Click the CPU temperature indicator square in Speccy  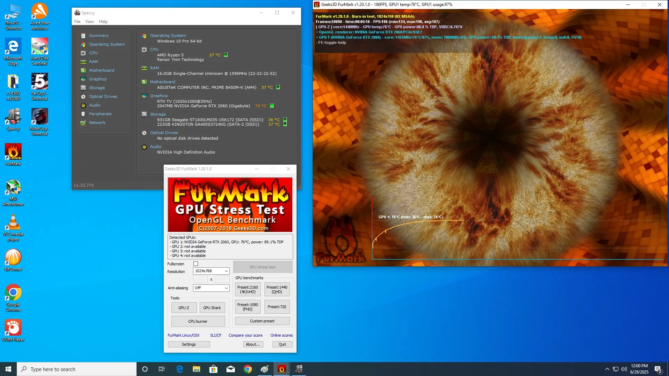(226, 55)
